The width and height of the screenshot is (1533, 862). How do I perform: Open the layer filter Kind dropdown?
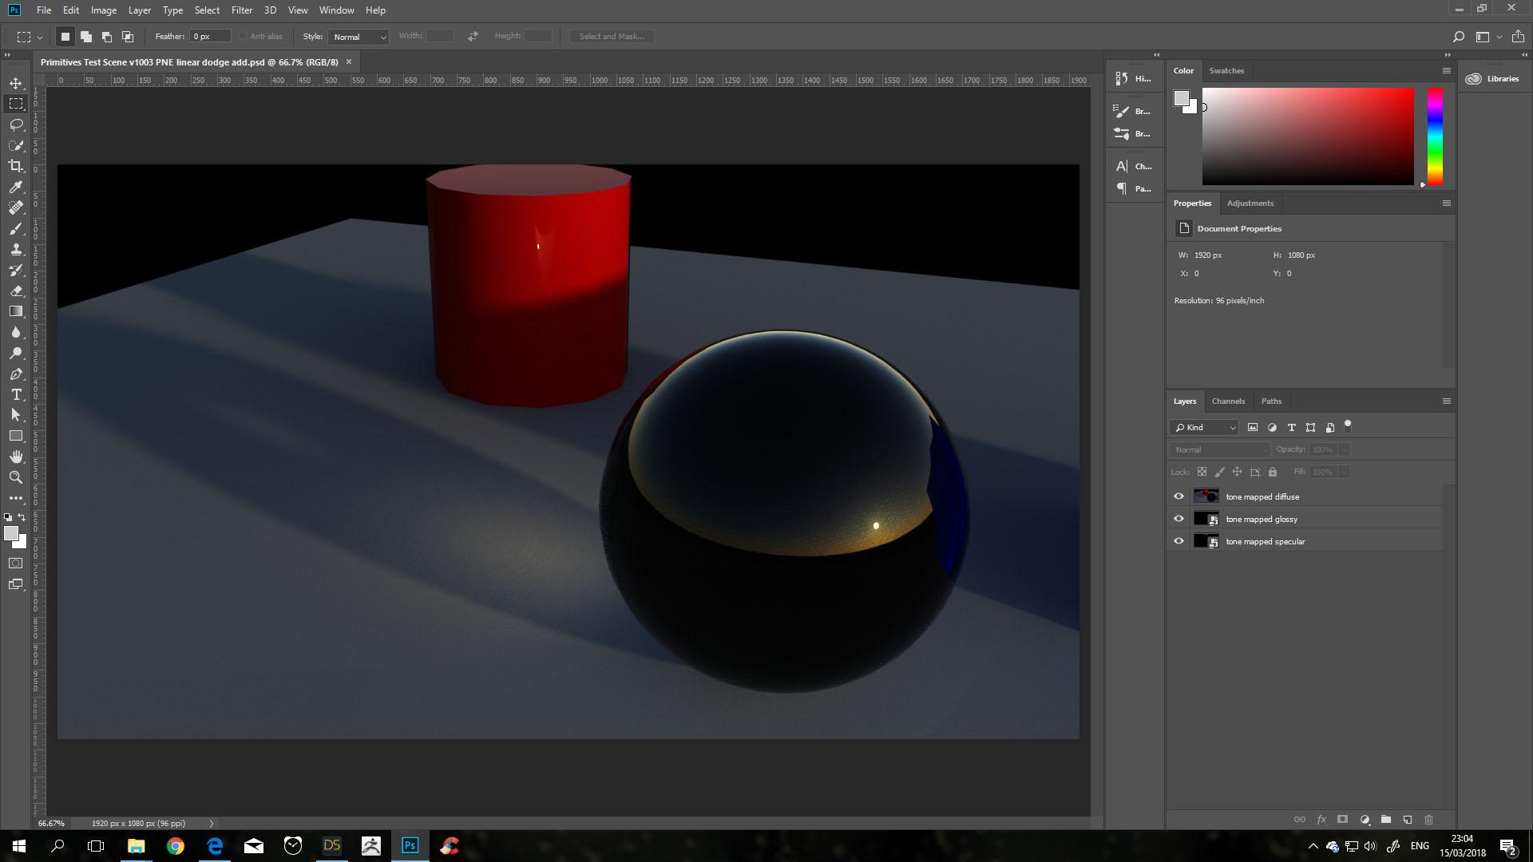pos(1204,428)
